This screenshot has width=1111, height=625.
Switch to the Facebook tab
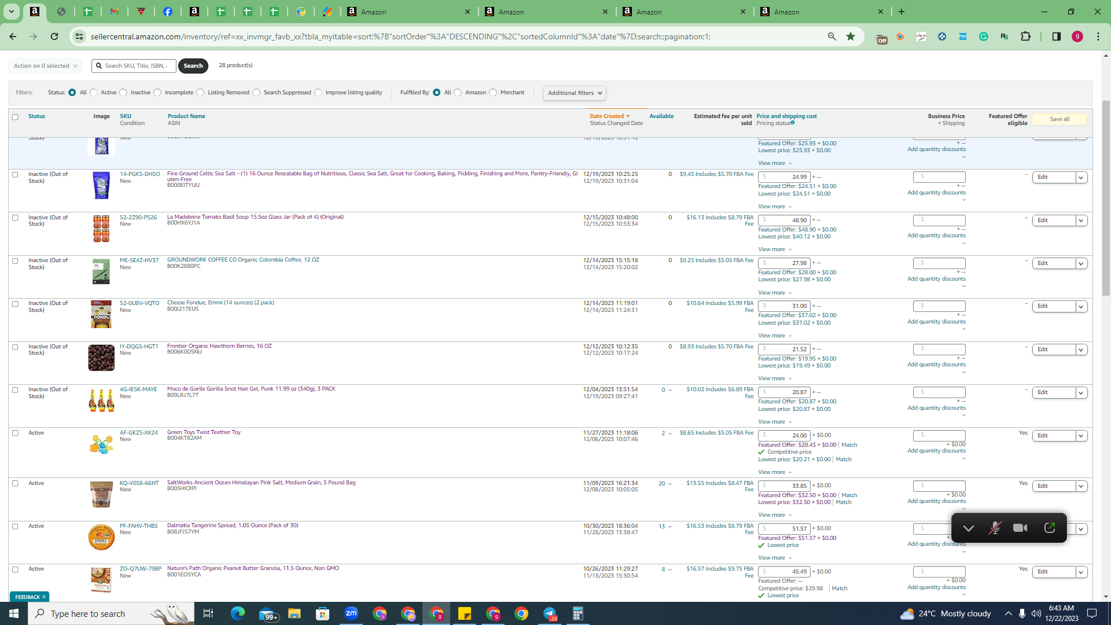[x=168, y=12]
